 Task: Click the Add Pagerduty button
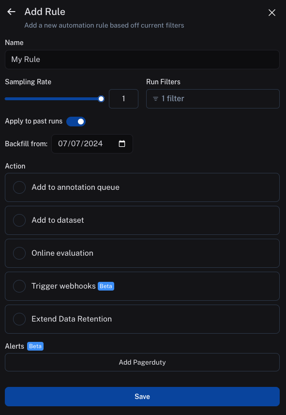coord(142,362)
